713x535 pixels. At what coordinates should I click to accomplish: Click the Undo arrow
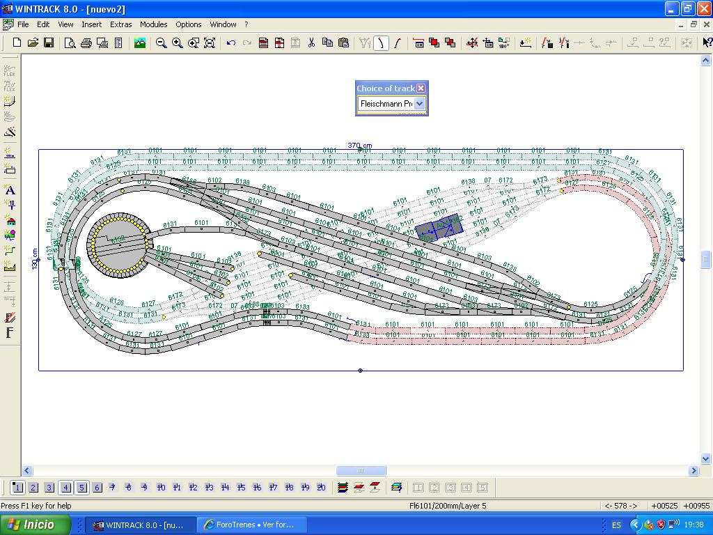(231, 42)
